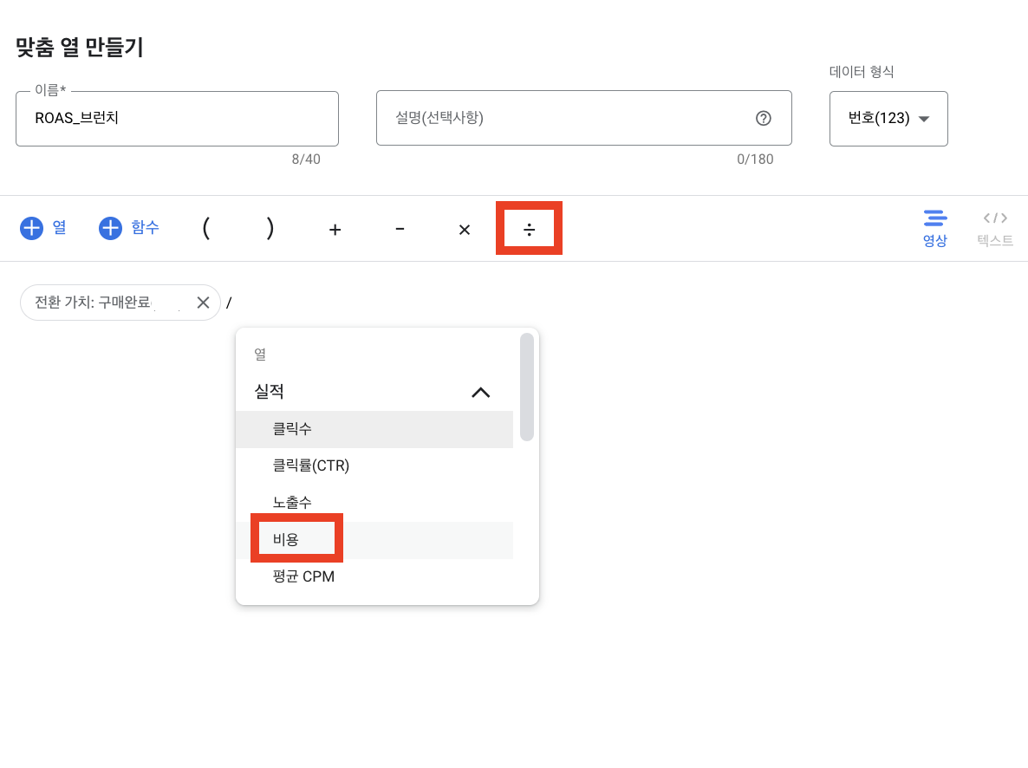Insert an opening parenthesis into the formula

[205, 229]
